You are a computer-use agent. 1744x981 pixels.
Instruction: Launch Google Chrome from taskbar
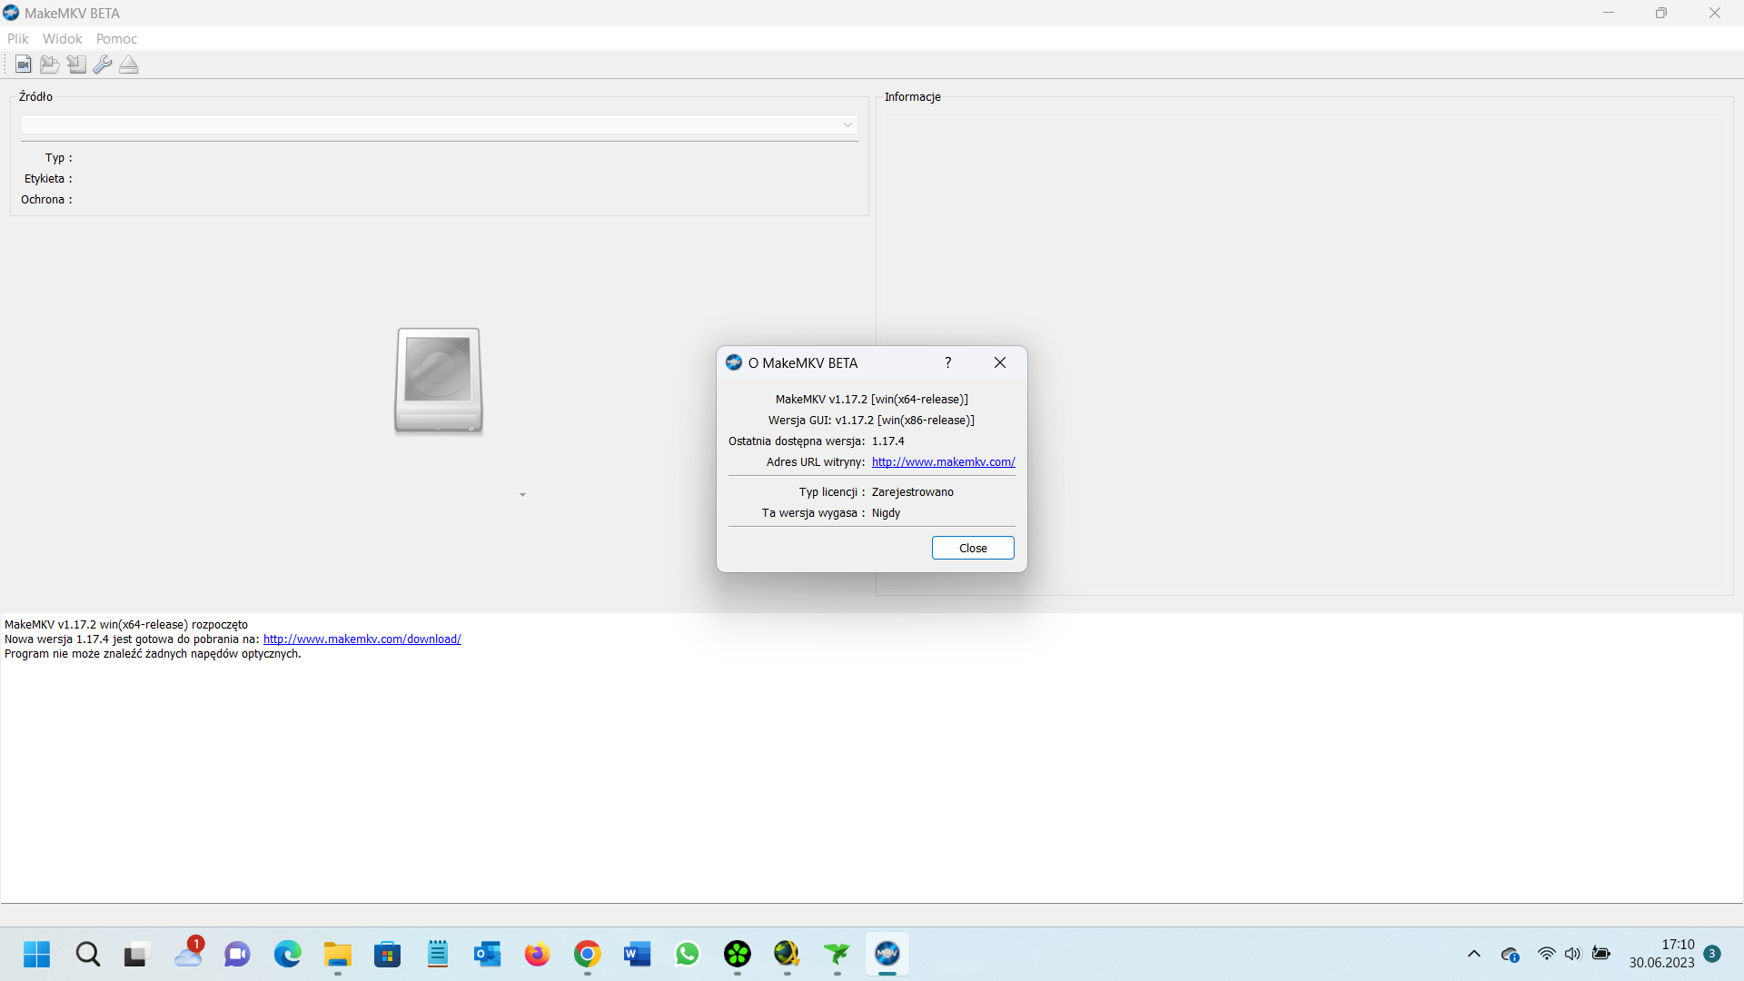click(588, 955)
